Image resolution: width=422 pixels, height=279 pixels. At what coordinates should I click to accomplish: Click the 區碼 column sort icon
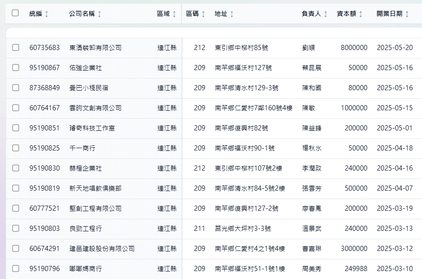click(203, 14)
